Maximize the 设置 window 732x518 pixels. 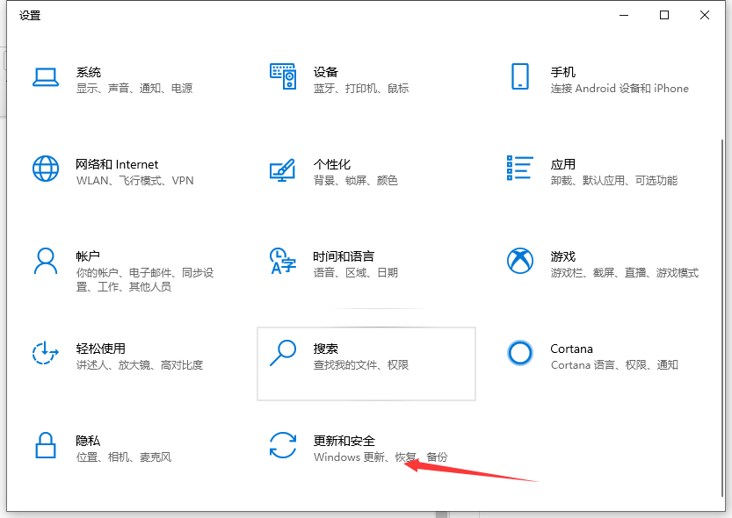(x=664, y=15)
